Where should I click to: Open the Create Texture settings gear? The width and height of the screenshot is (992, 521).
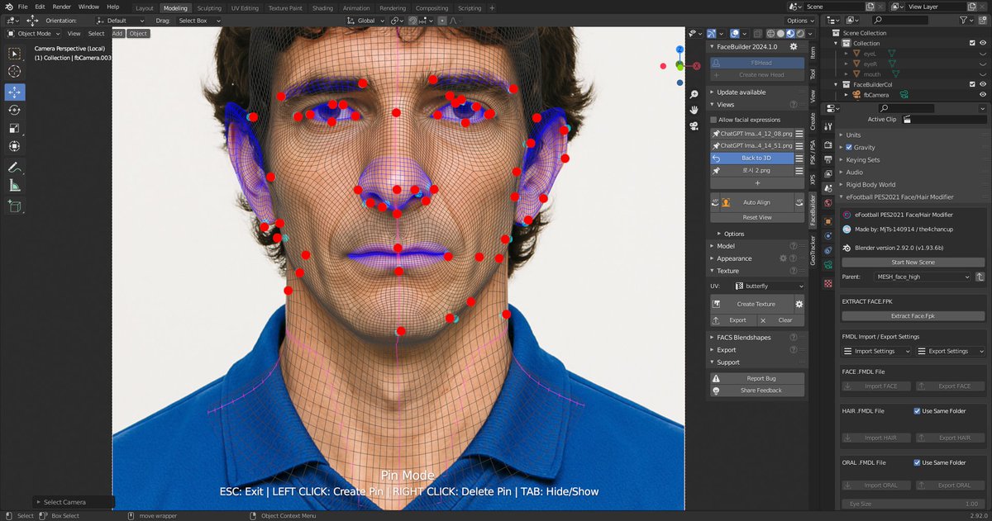pyautogui.click(x=799, y=304)
